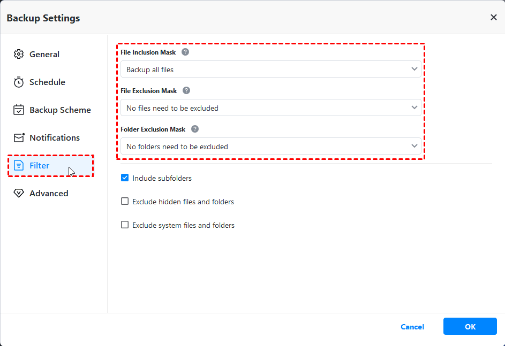The image size is (505, 346).
Task: Click help icon beside File Exclusion Mask
Action: (186, 91)
